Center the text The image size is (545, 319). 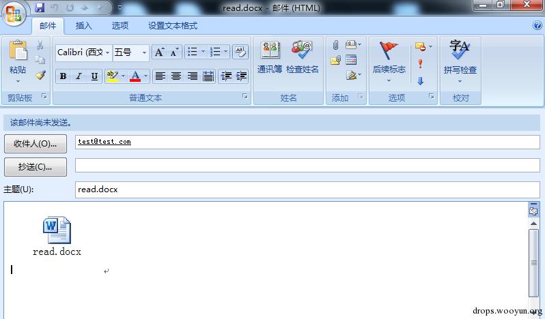pos(176,76)
